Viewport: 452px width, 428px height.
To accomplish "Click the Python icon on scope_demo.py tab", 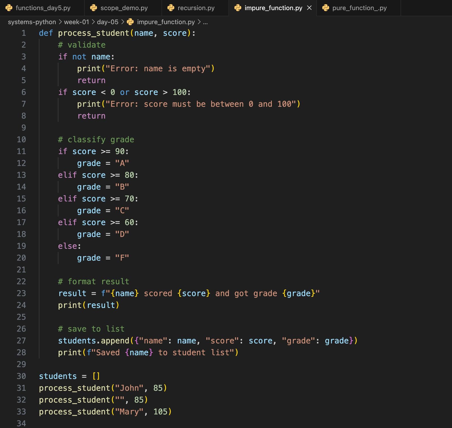I will tap(94, 8).
